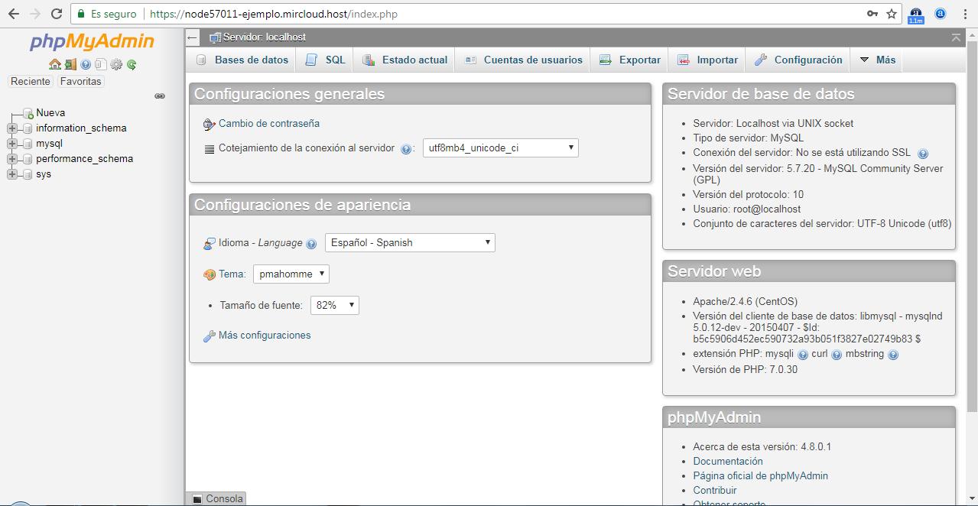This screenshot has width=978, height=506.
Task: Click the log out door icon
Action: [70, 65]
